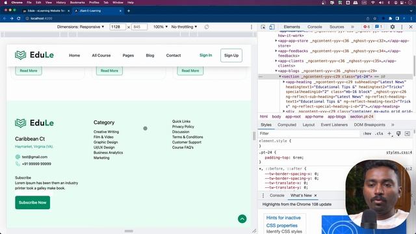This screenshot has height=234, width=416.
Task: Open the 100% zoom dropdown
Action: click(x=161, y=27)
